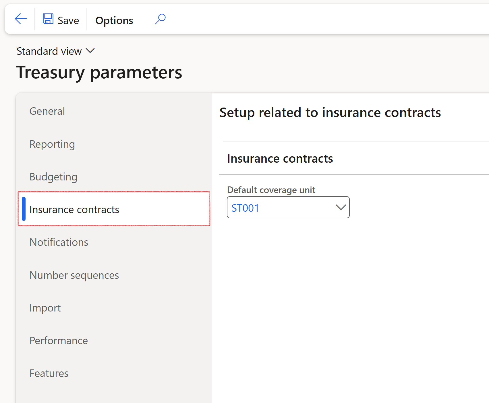The image size is (489, 403).
Task: Select the Insurance contracts sidebar tab
Action: pyautogui.click(x=74, y=210)
